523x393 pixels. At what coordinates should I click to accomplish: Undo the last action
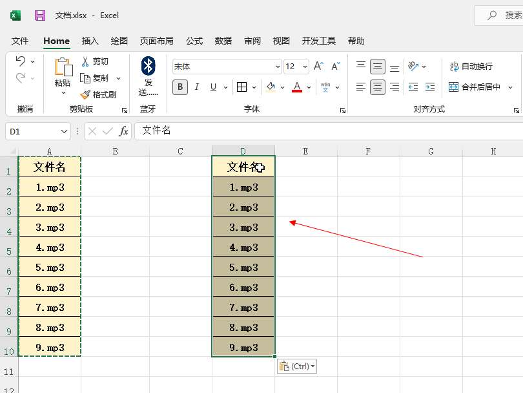[x=21, y=61]
